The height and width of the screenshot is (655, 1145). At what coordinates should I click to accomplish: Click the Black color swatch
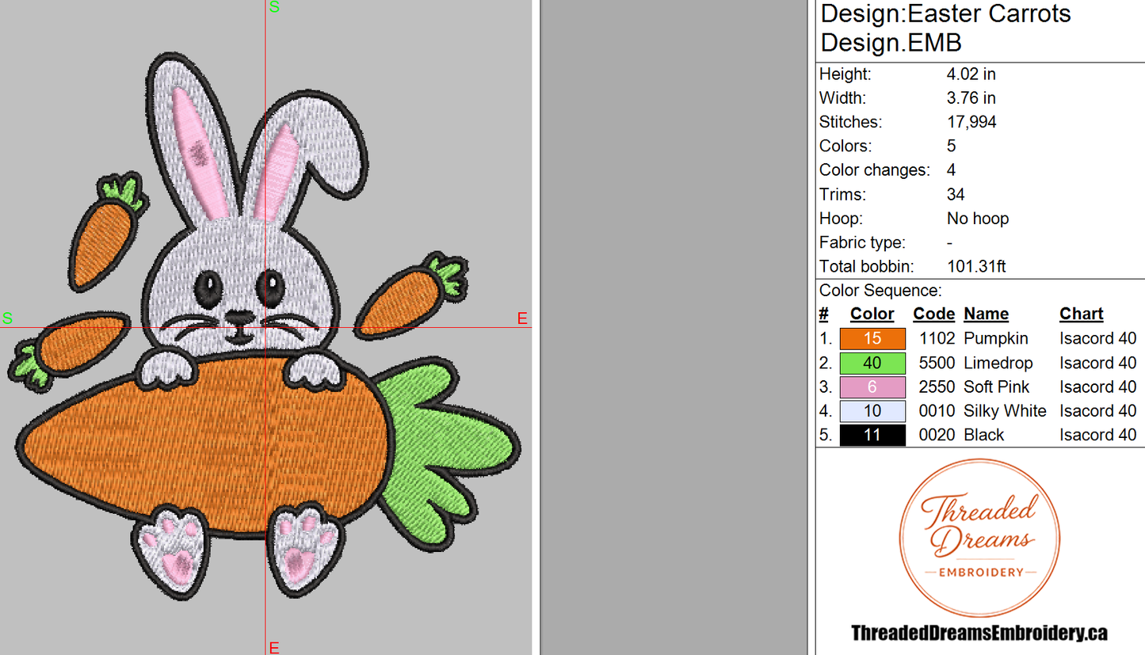pos(872,435)
